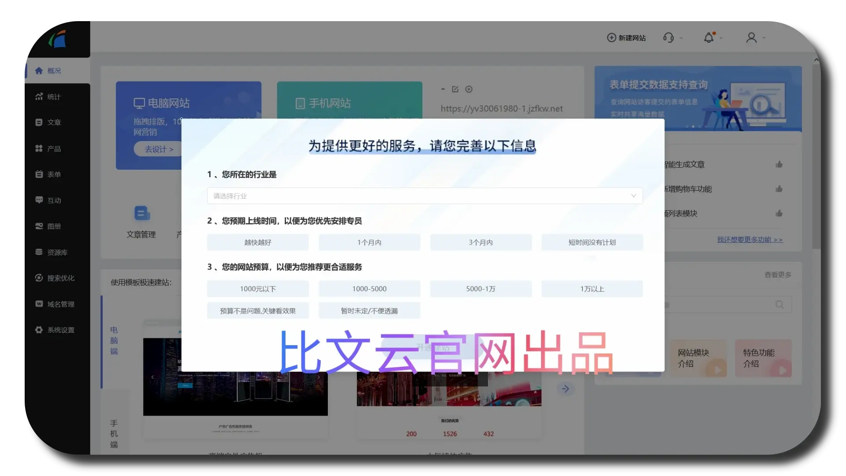Screen dimensions: 846x476
Task: Select 1000元以下 budget option
Action: pyautogui.click(x=258, y=289)
